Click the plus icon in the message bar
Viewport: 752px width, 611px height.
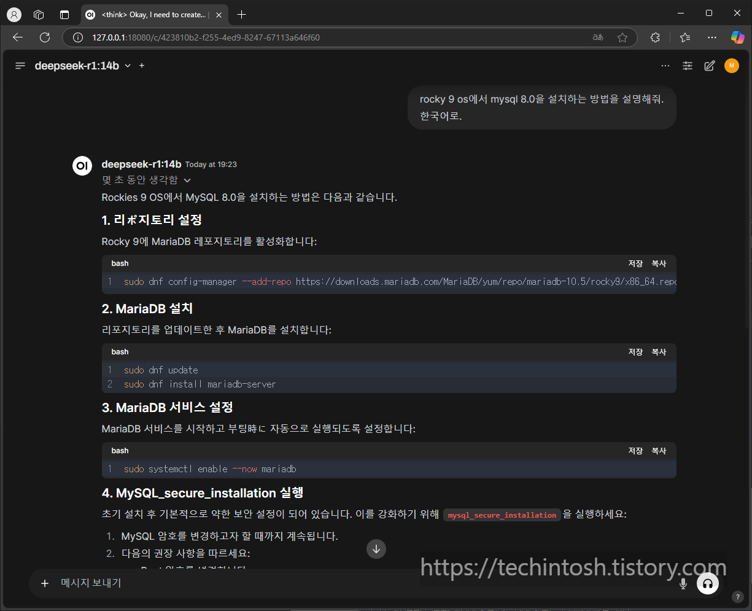(44, 583)
